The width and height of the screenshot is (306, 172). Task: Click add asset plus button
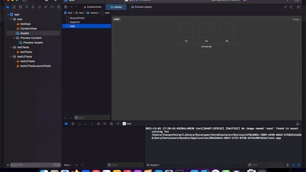pyautogui.click(x=66, y=118)
